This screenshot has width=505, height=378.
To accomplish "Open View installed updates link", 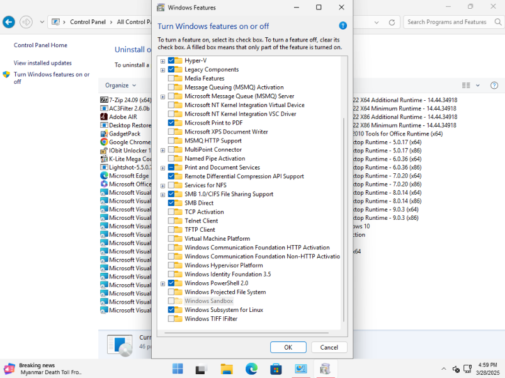I will [x=43, y=63].
